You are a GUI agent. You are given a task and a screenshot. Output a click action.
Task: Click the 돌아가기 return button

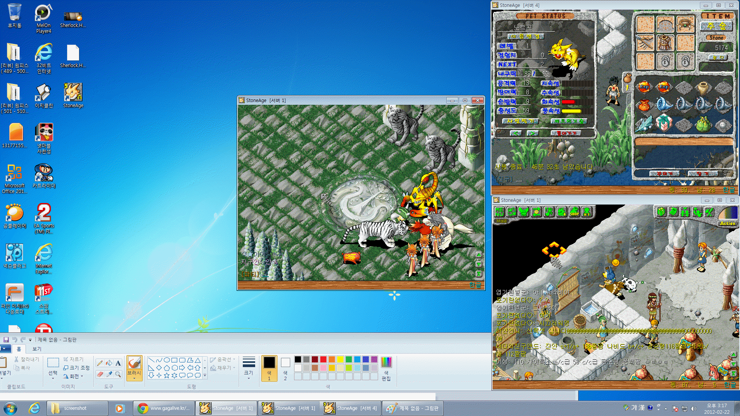click(x=566, y=133)
